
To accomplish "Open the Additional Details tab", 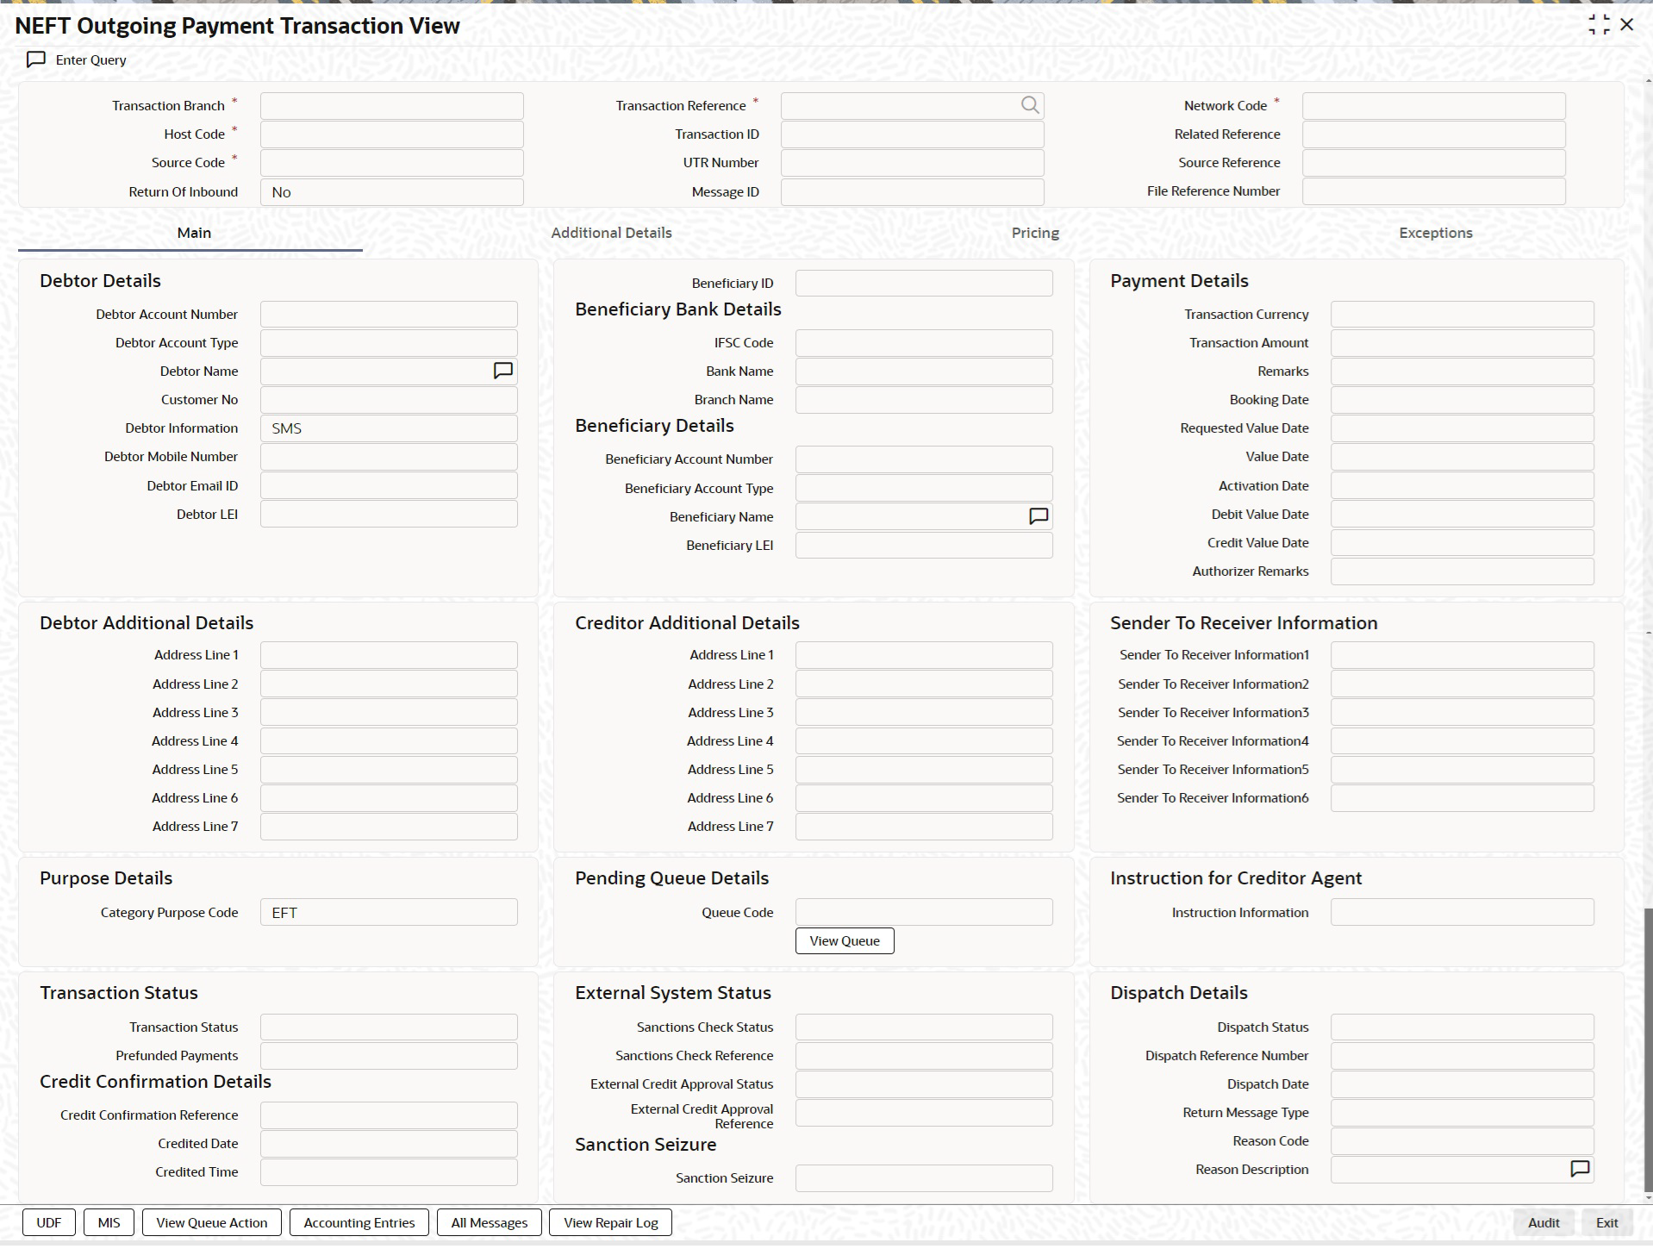I will [x=611, y=233].
